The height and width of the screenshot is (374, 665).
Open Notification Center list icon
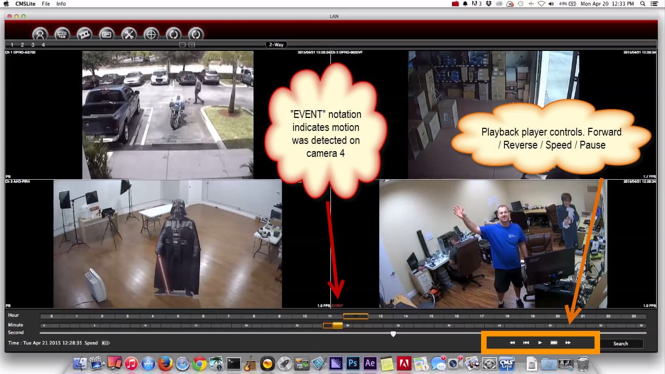pyautogui.click(x=656, y=4)
